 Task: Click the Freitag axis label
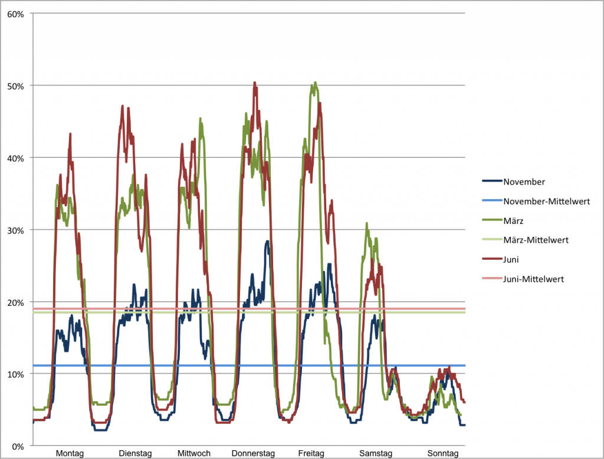311,453
